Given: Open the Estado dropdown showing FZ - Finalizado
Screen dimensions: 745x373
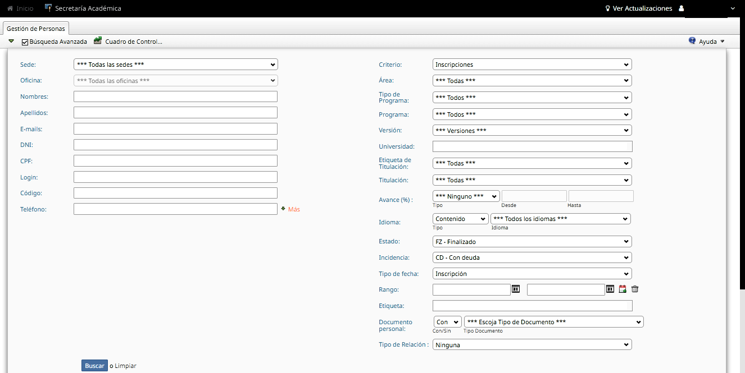Looking at the screenshot, I should point(532,242).
